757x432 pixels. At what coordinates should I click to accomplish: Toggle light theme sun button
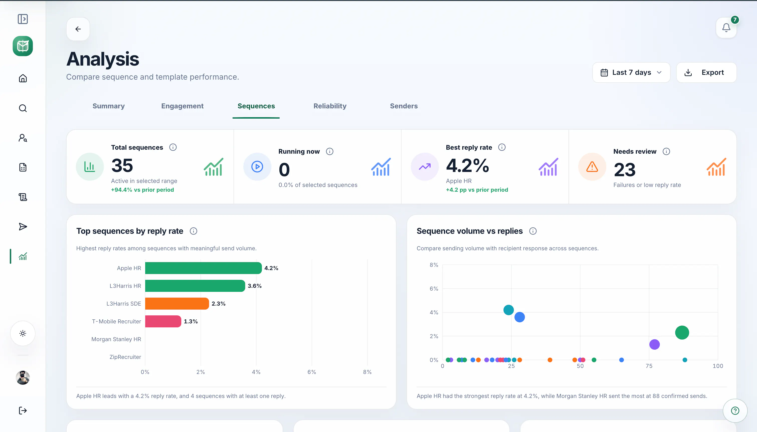pos(23,333)
